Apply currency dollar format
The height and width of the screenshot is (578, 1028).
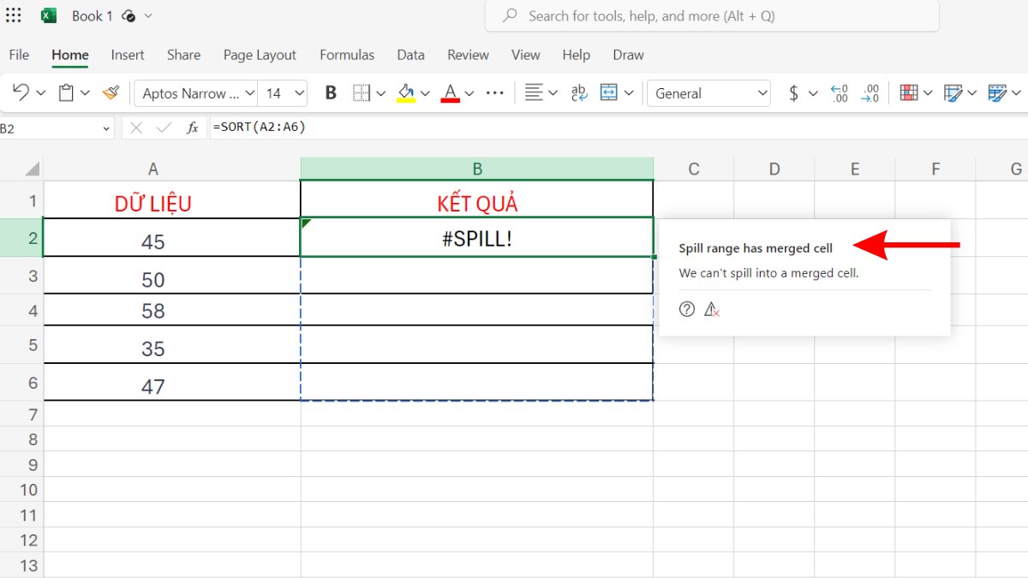[x=793, y=93]
